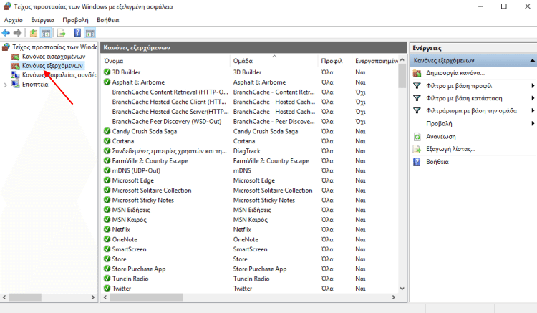
Task: Click the Κανόνες εισερχομένων tree icon
Action: tap(16, 57)
